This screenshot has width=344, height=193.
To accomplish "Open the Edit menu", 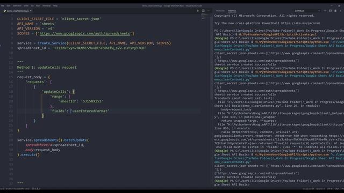I will (x=9, y=6).
